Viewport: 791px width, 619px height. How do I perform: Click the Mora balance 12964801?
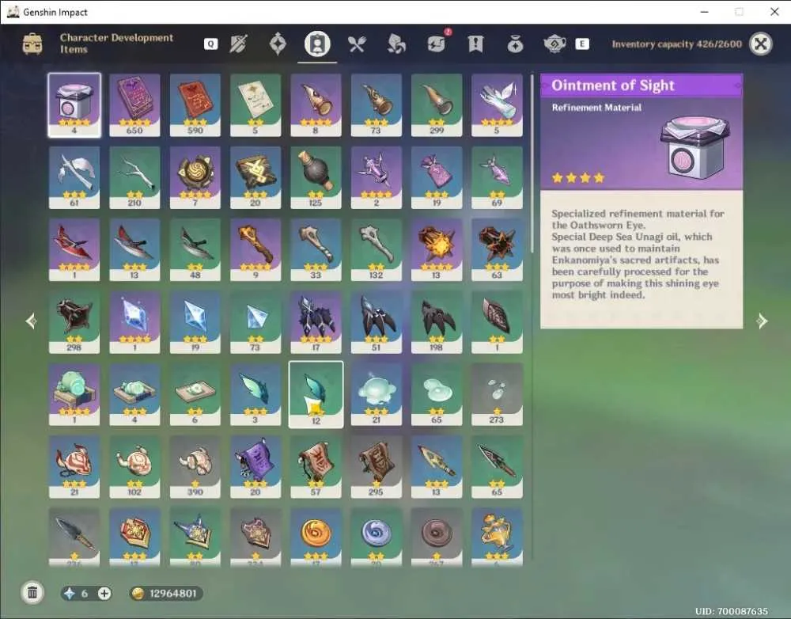[x=166, y=593]
